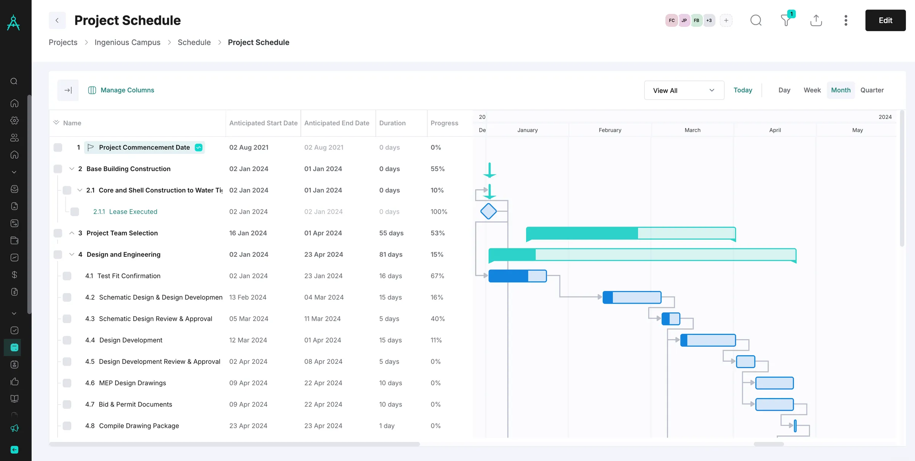Switch timeline to Week view

click(x=812, y=90)
